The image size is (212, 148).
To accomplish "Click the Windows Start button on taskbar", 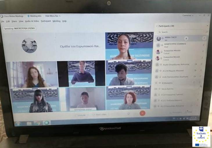I will pos(18,123).
